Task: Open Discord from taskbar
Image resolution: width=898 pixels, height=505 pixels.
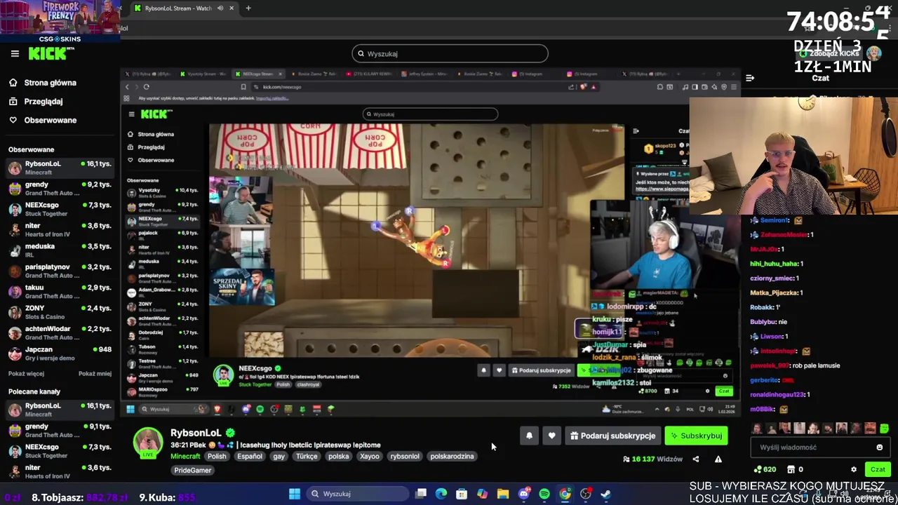Action: coord(524,494)
